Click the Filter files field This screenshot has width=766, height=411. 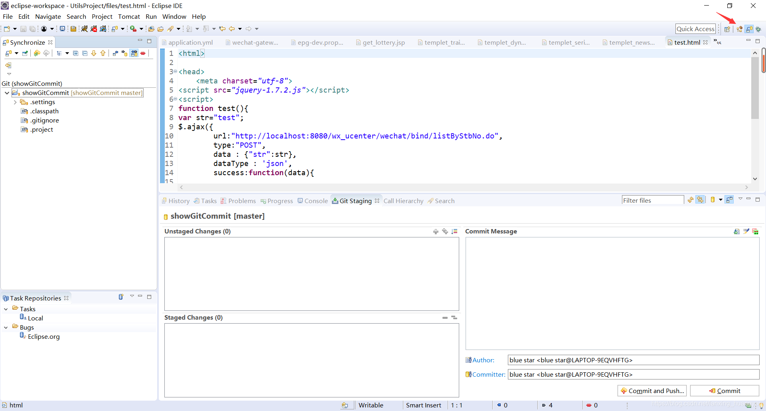coord(653,200)
